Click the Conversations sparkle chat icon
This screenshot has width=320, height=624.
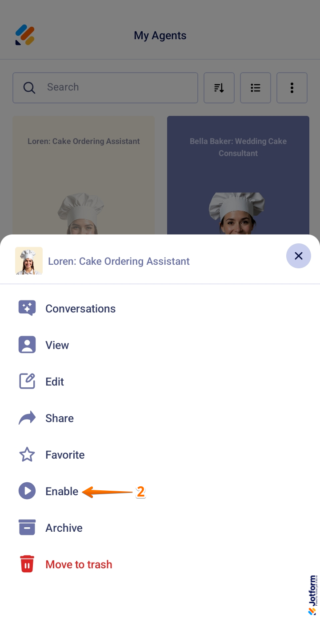(x=27, y=308)
